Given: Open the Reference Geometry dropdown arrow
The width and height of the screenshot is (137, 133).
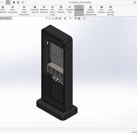Looking at the screenshot, I should [x=44, y=15].
